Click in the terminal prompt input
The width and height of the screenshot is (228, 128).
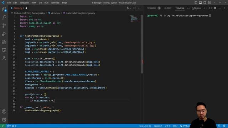[210, 16]
